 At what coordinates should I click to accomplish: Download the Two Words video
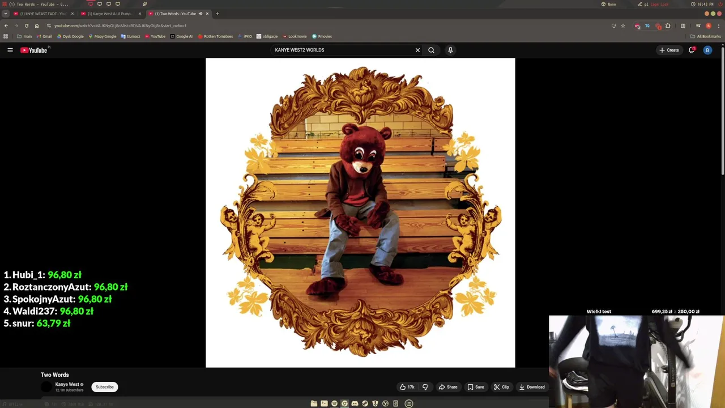(532, 387)
